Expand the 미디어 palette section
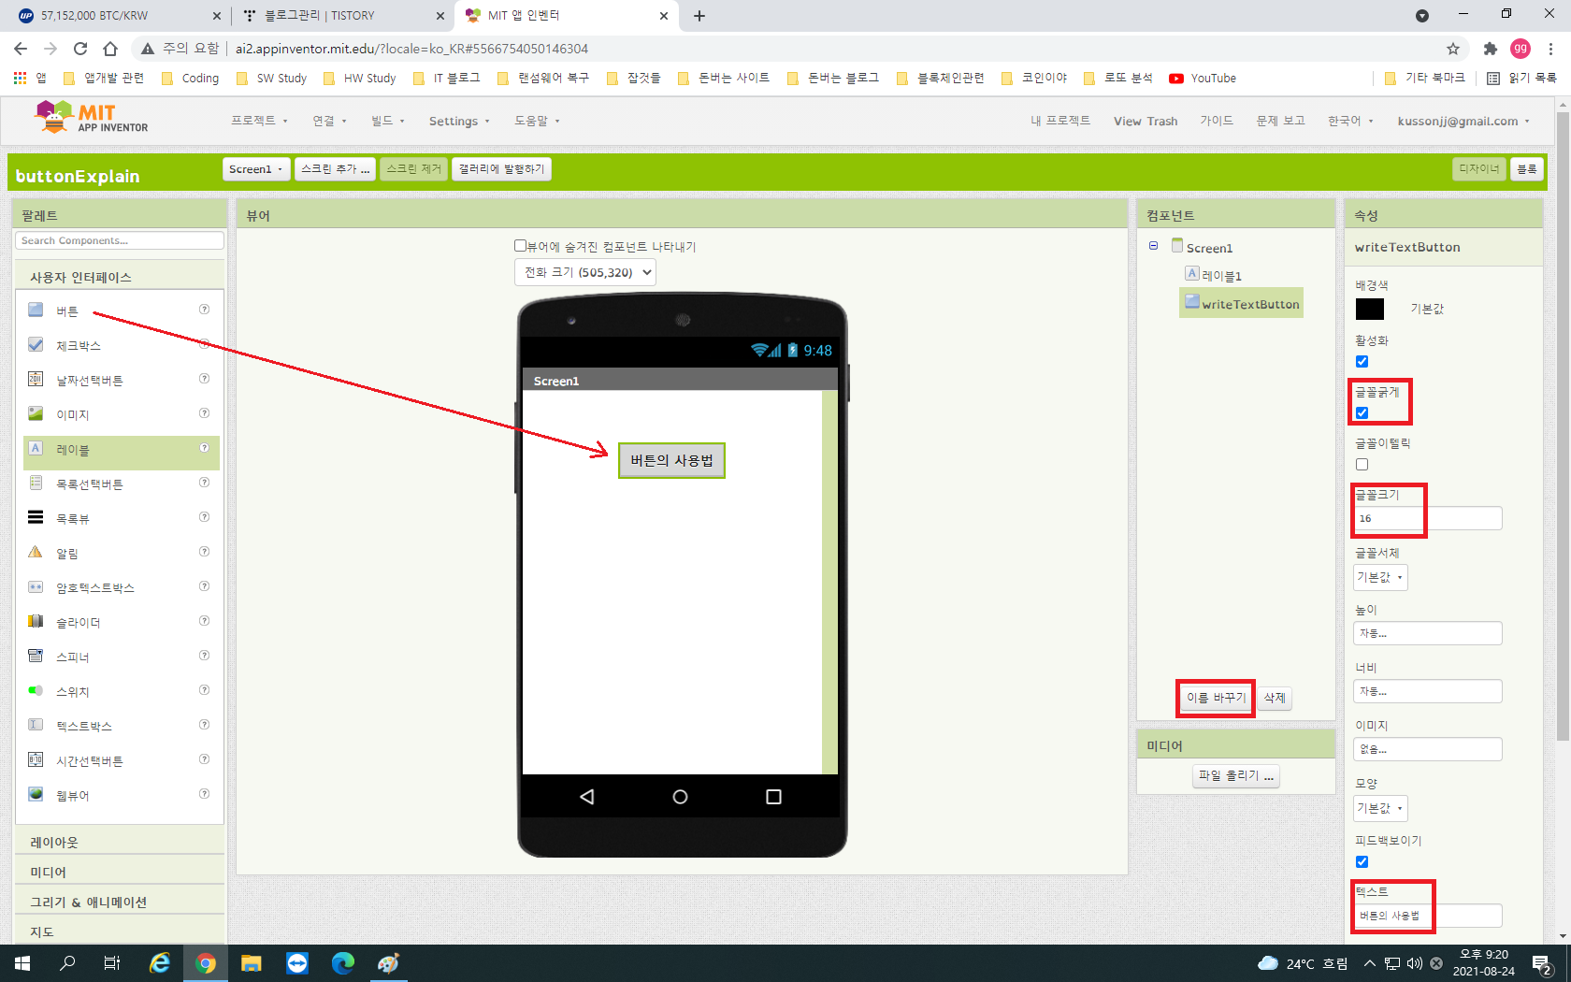Image resolution: width=1571 pixels, height=982 pixels. (120, 872)
